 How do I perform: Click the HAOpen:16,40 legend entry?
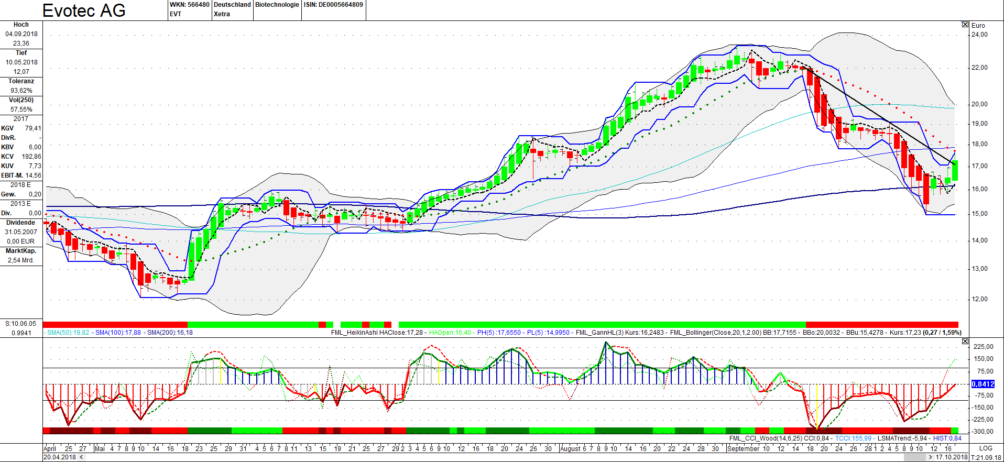click(x=450, y=333)
